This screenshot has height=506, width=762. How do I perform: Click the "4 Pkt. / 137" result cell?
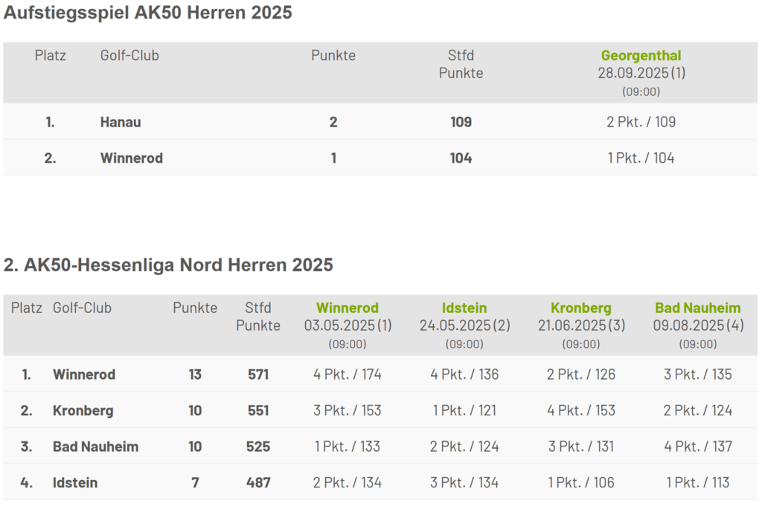click(698, 447)
